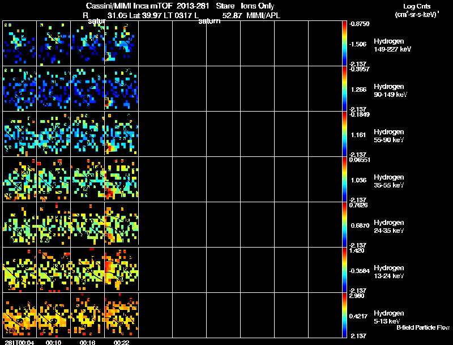
Task: Click the '1.036' color scale value
Action: pos(358,180)
